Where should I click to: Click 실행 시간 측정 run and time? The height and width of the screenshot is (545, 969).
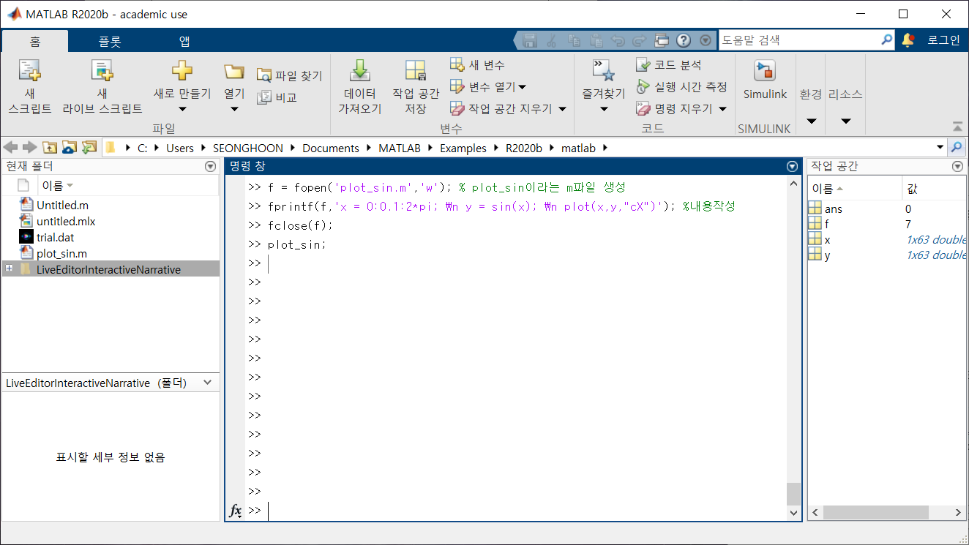[681, 87]
